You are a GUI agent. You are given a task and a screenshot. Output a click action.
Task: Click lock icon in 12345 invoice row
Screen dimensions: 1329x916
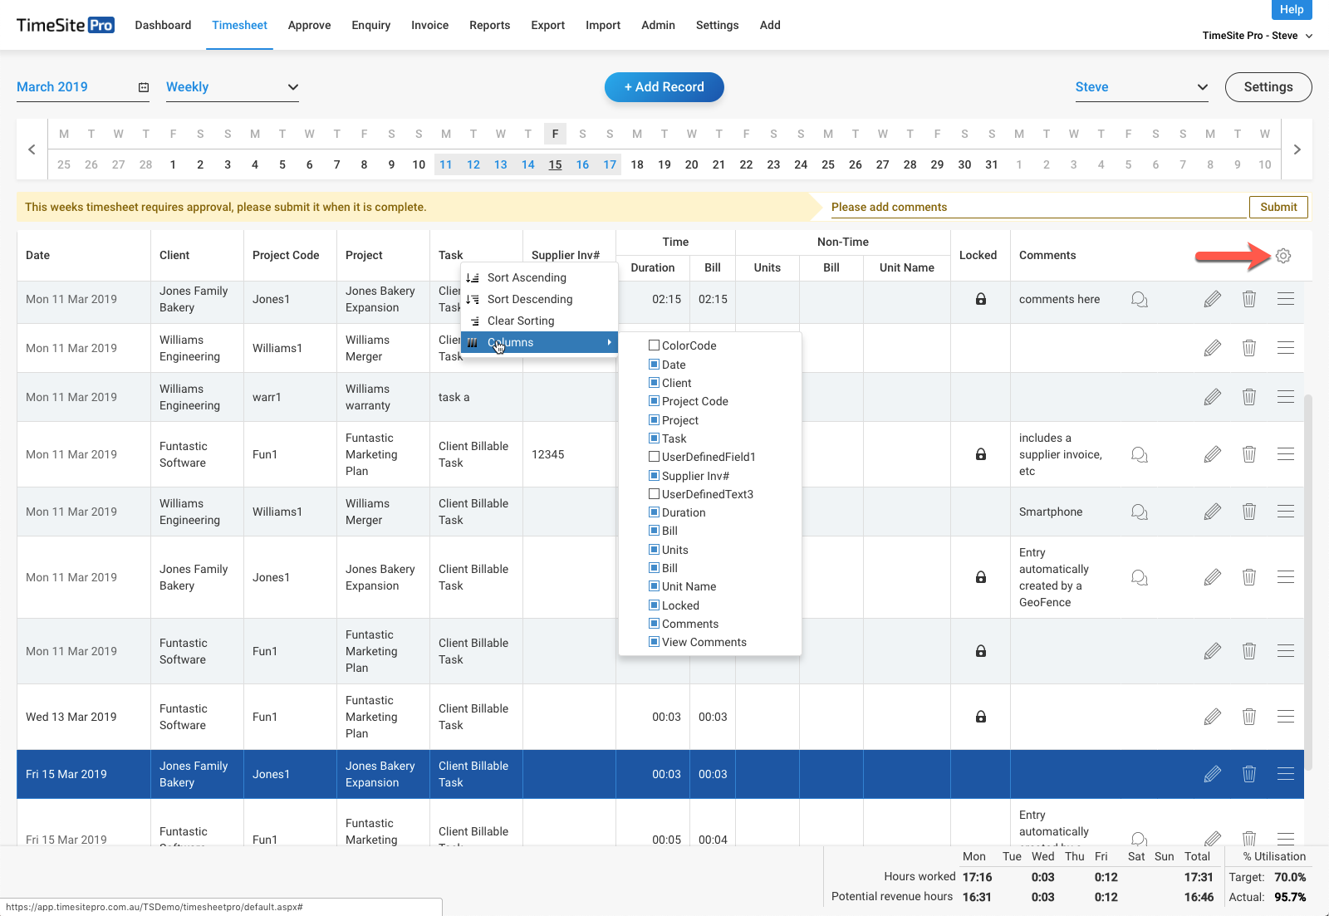click(x=981, y=454)
